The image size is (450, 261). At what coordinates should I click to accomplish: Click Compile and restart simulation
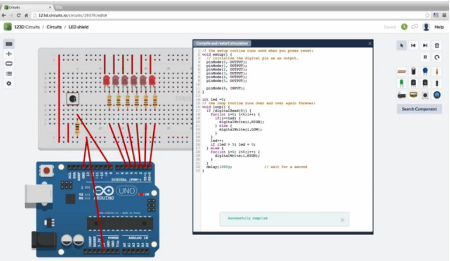point(222,43)
